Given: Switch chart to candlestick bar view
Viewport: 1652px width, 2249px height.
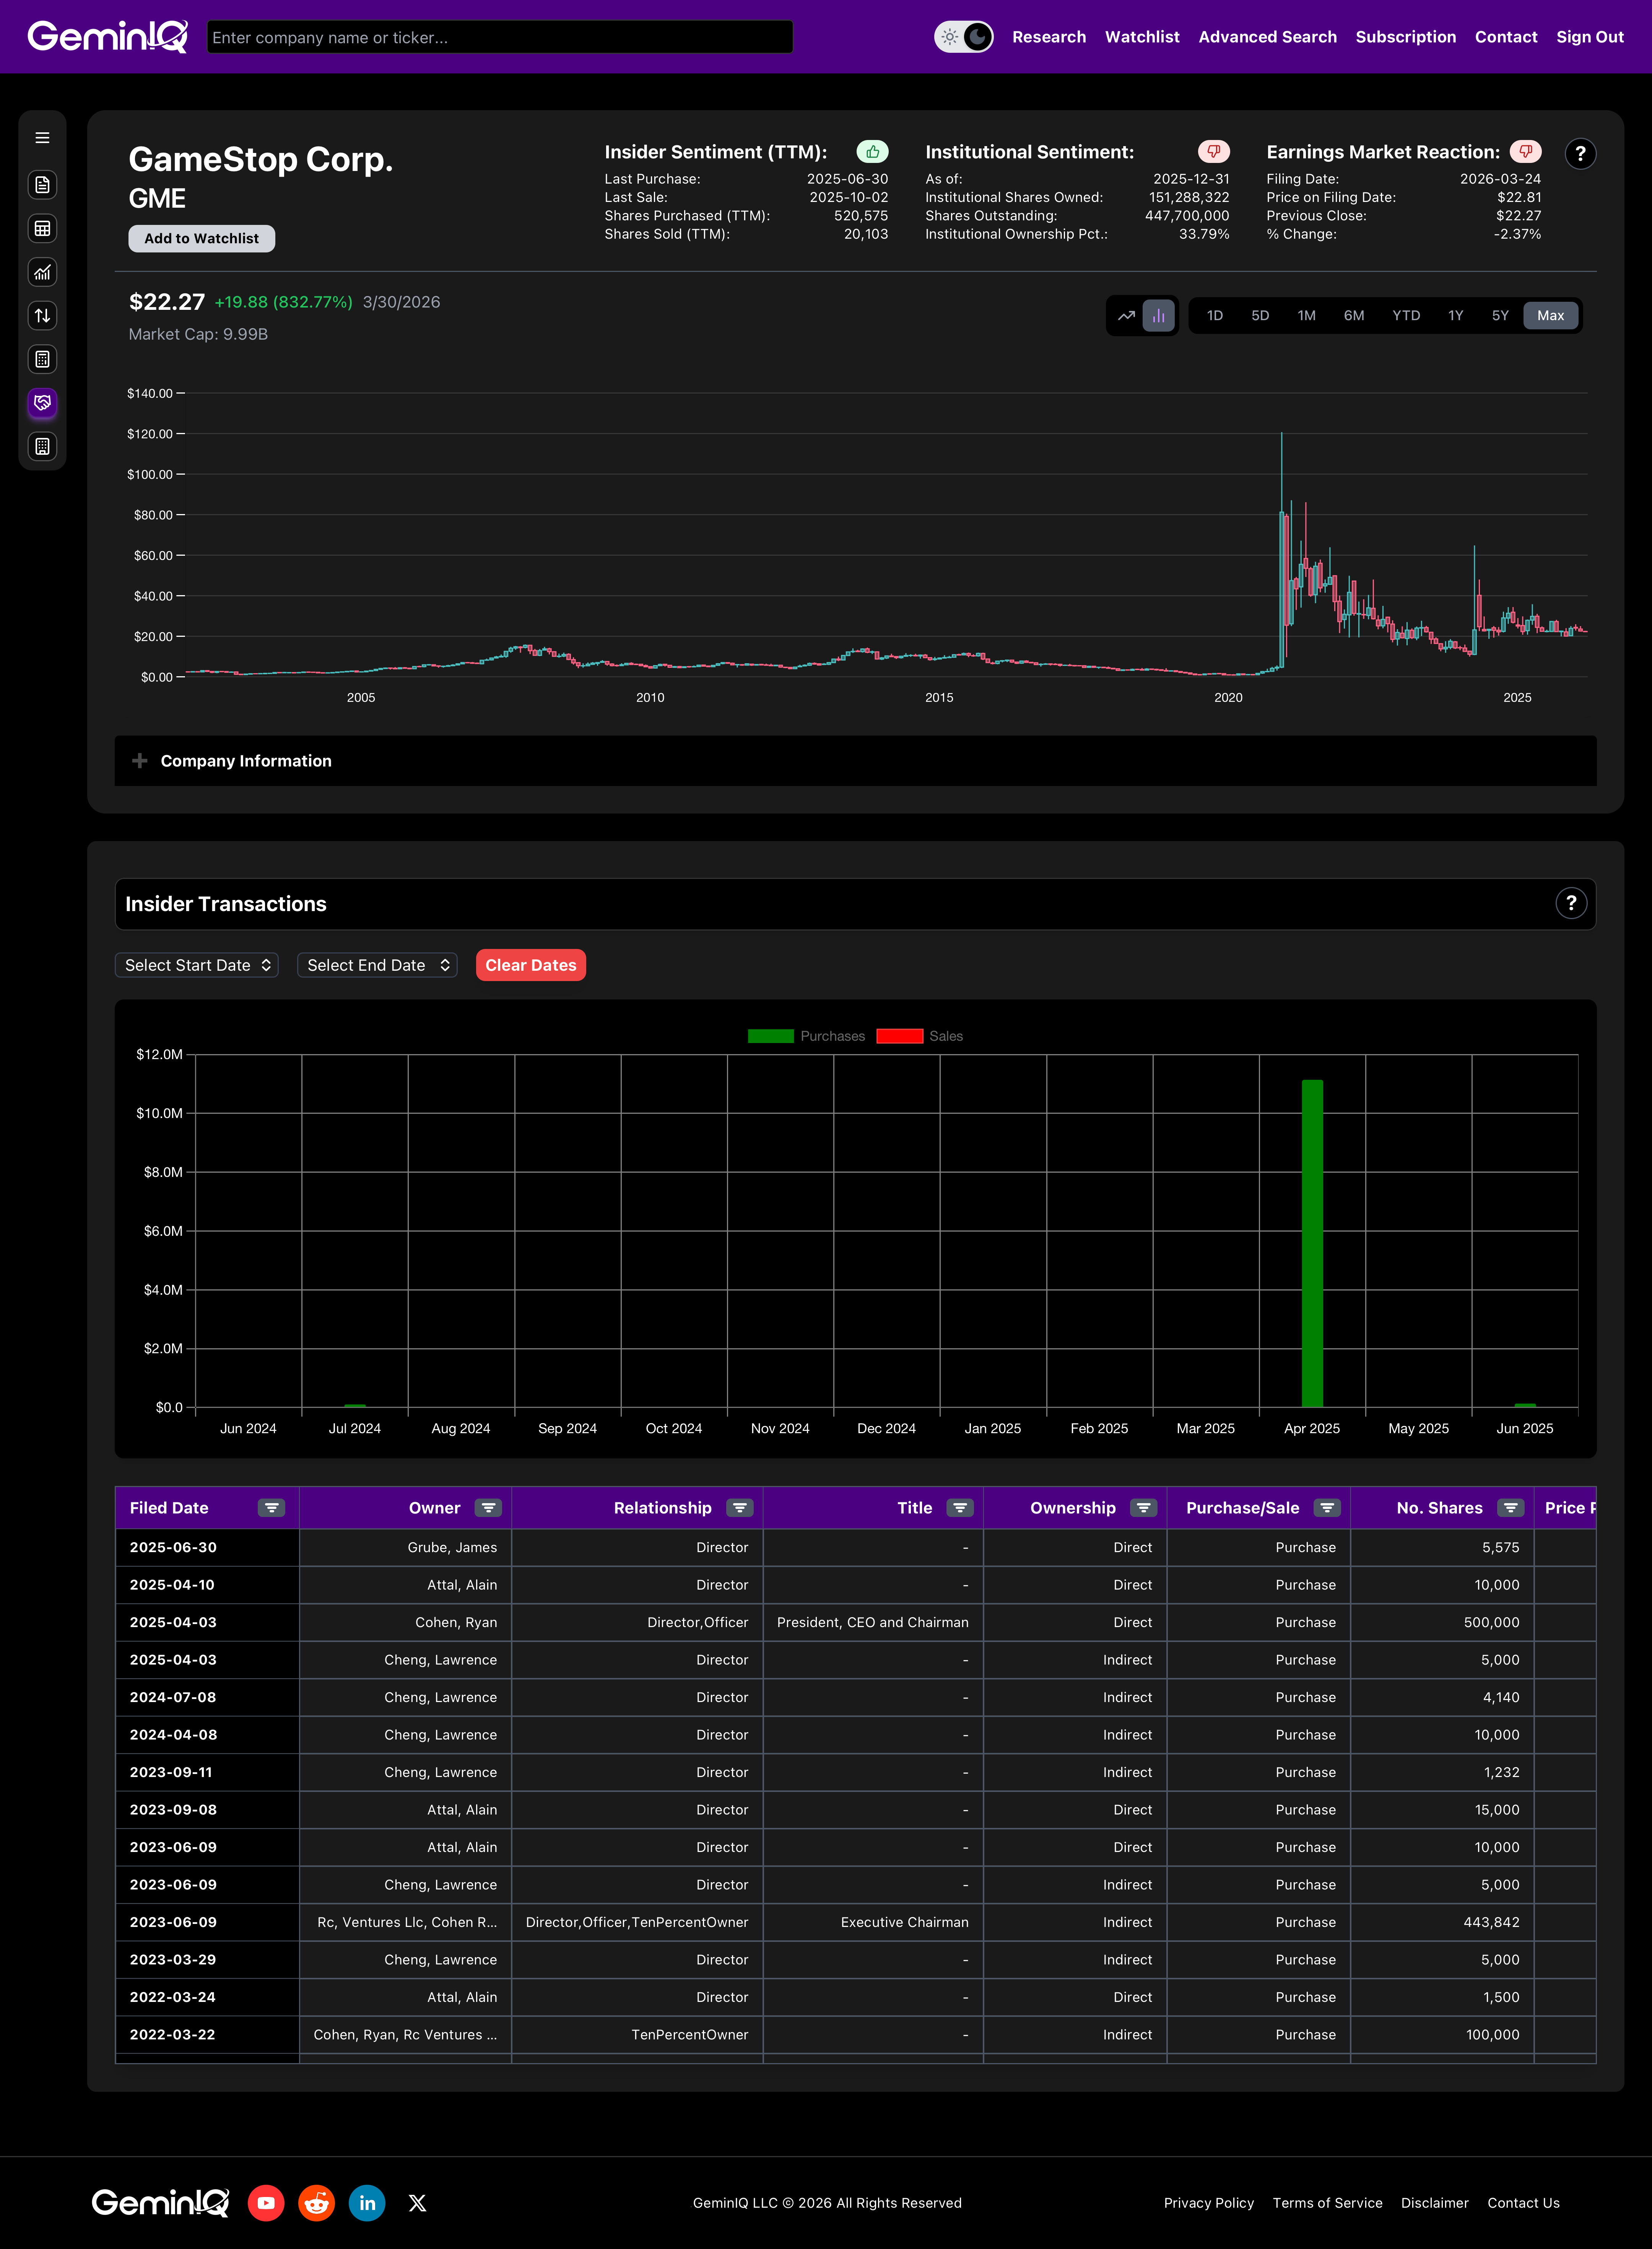Looking at the screenshot, I should click(x=1158, y=316).
